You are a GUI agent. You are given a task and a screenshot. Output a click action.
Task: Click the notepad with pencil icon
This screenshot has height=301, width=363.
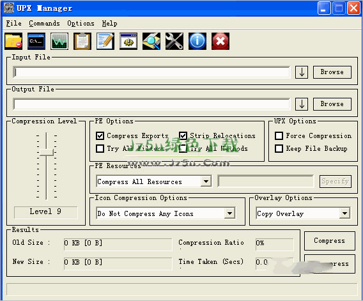point(105,41)
